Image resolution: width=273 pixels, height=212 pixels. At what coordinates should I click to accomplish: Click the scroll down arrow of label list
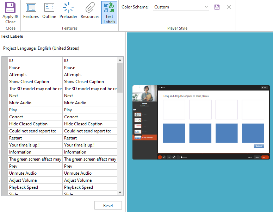tap(120, 192)
